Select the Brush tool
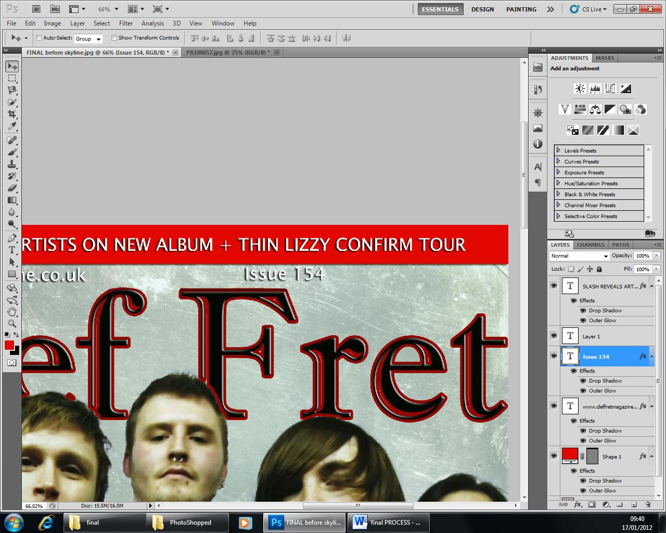Image resolution: width=666 pixels, height=533 pixels. pyautogui.click(x=12, y=152)
